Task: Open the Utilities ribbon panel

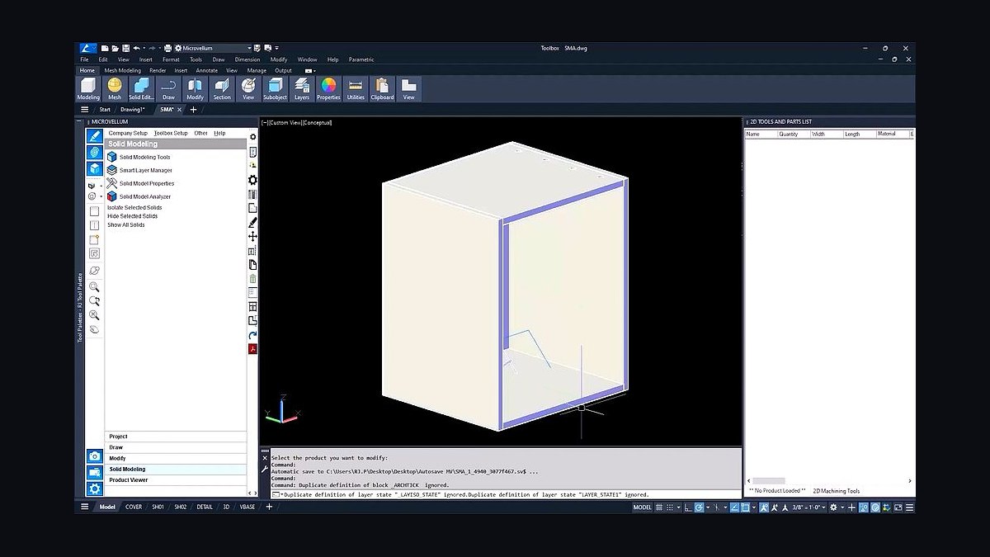Action: click(x=356, y=88)
